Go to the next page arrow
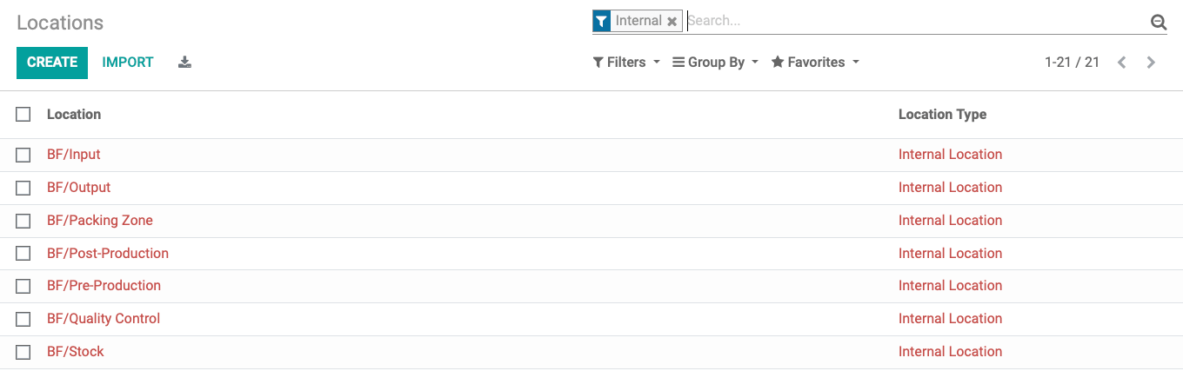1183x371 pixels. coord(1151,63)
